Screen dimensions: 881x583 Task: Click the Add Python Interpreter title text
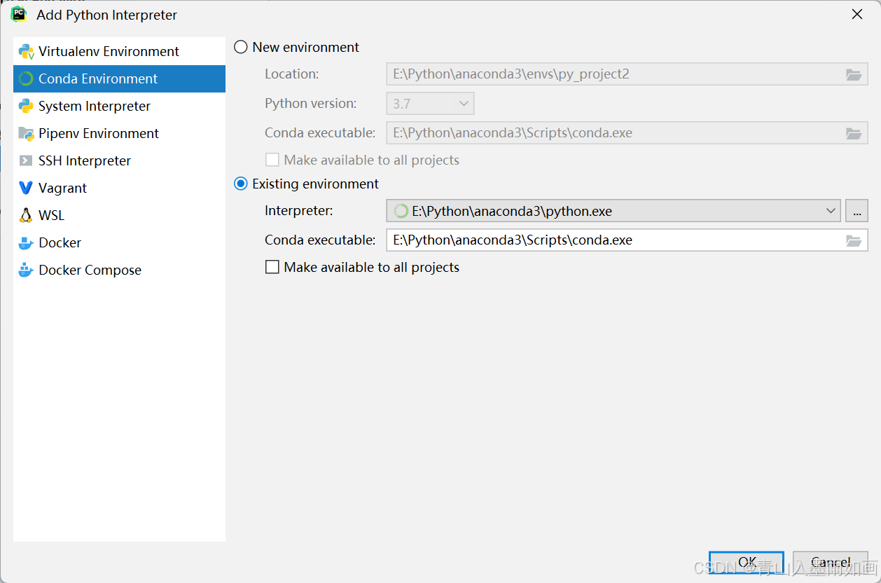pyautogui.click(x=107, y=15)
